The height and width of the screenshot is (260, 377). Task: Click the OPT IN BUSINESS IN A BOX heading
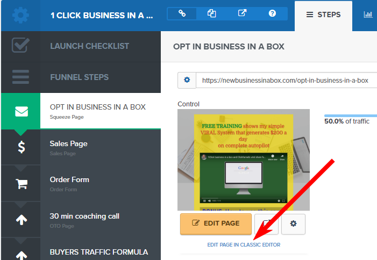pyautogui.click(x=229, y=47)
